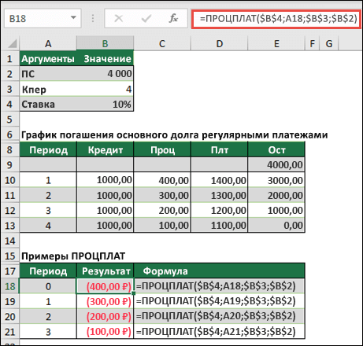Select the cell with 100,00 interest

162,225
